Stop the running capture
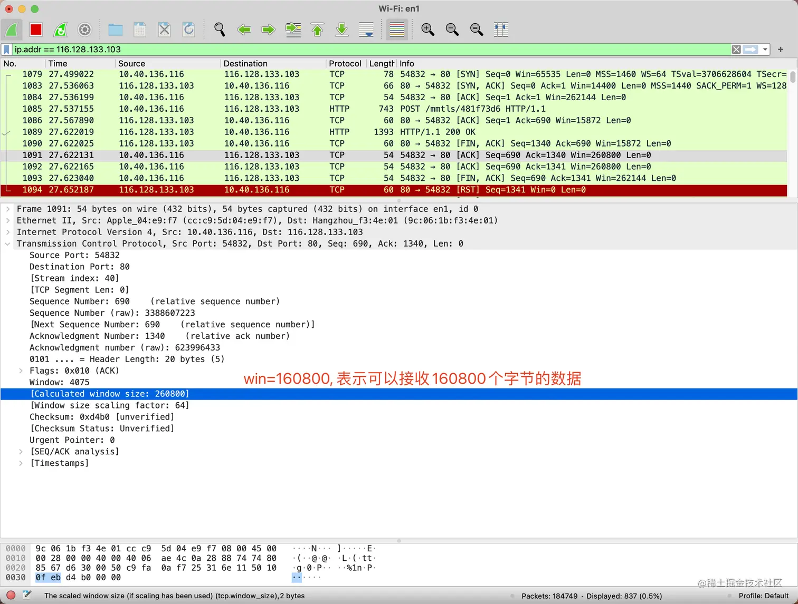Screen dimensions: 798x604 point(36,30)
